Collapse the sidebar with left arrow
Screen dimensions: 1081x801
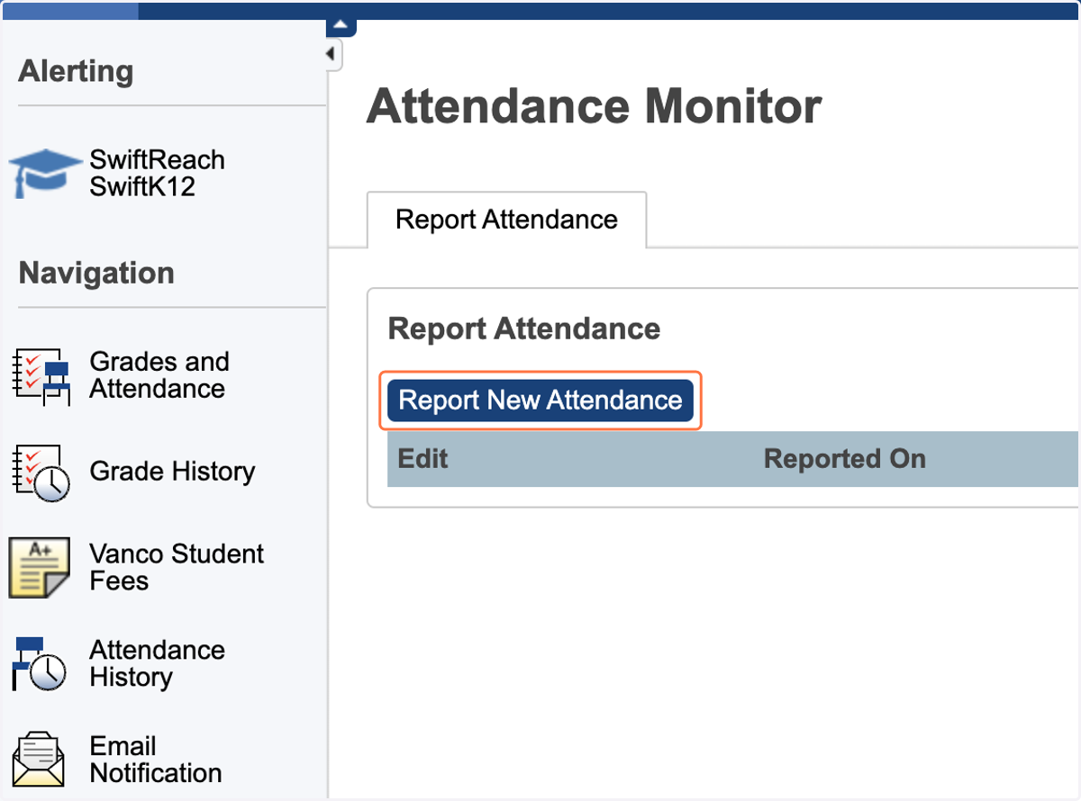coord(332,55)
